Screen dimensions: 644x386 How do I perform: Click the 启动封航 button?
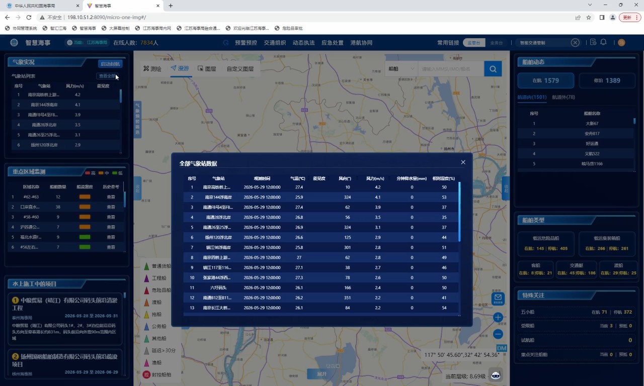point(110,64)
